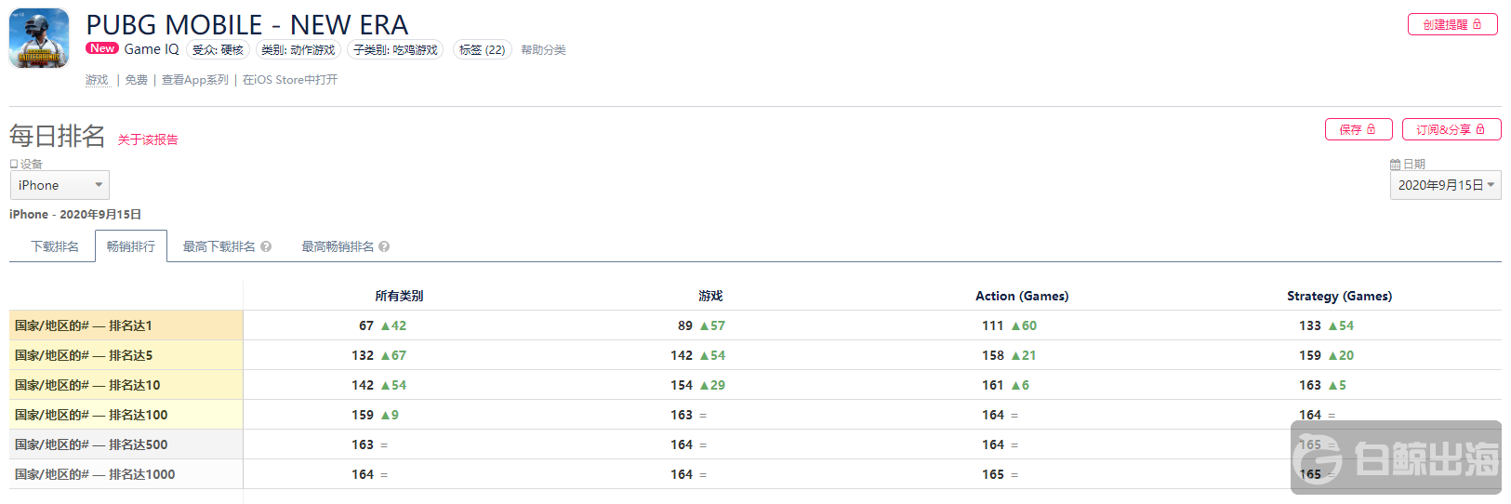Click the help icon beside 最高畅销排名
Viewport: 1511px width, 504px height.
(384, 246)
